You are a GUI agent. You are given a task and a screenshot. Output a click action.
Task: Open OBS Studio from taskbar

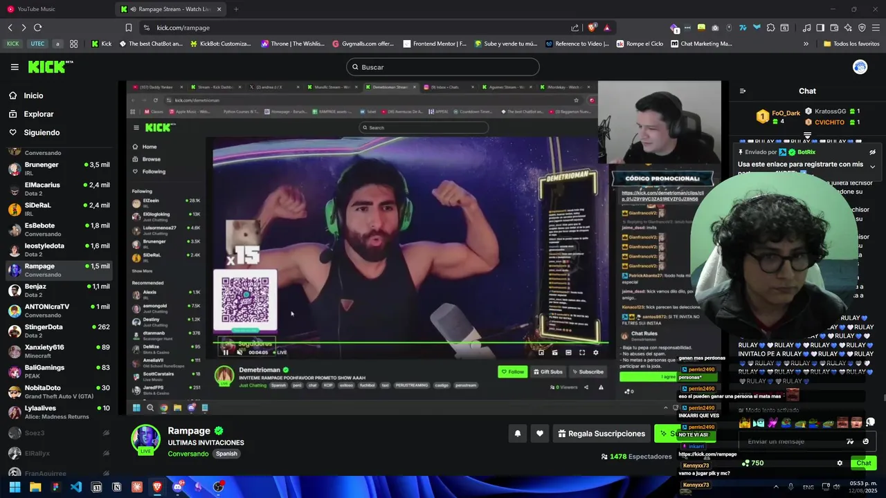218,487
